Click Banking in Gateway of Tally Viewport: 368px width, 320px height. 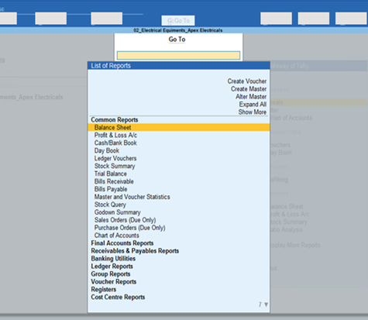[280, 180]
